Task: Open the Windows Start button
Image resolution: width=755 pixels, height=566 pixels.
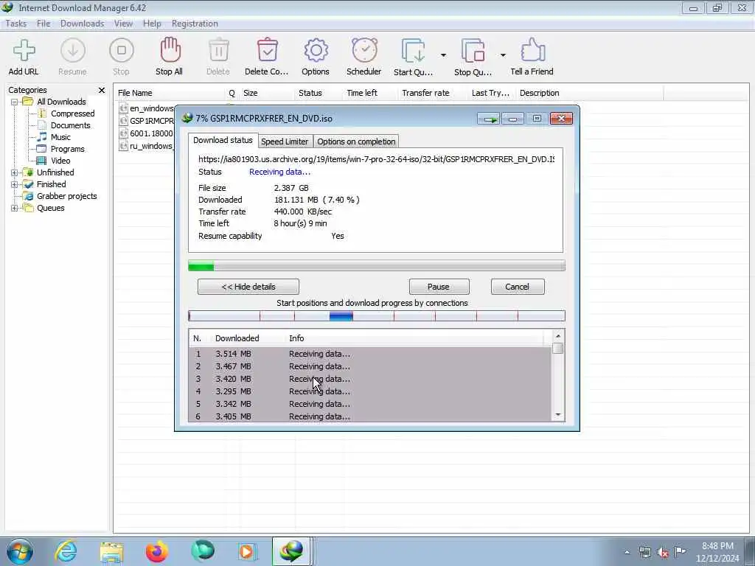Action: [x=19, y=551]
